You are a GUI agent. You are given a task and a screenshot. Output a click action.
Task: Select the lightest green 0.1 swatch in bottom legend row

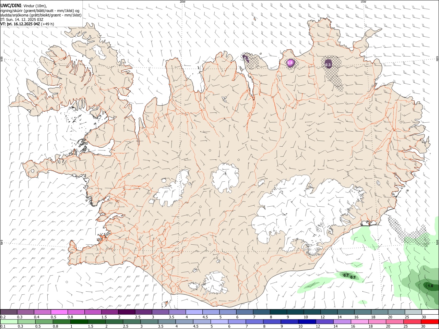(x=9, y=322)
